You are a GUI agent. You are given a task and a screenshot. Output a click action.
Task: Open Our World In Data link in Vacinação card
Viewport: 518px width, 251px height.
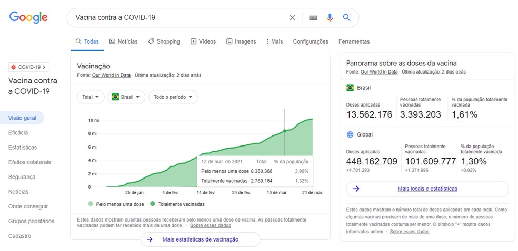[111, 75]
